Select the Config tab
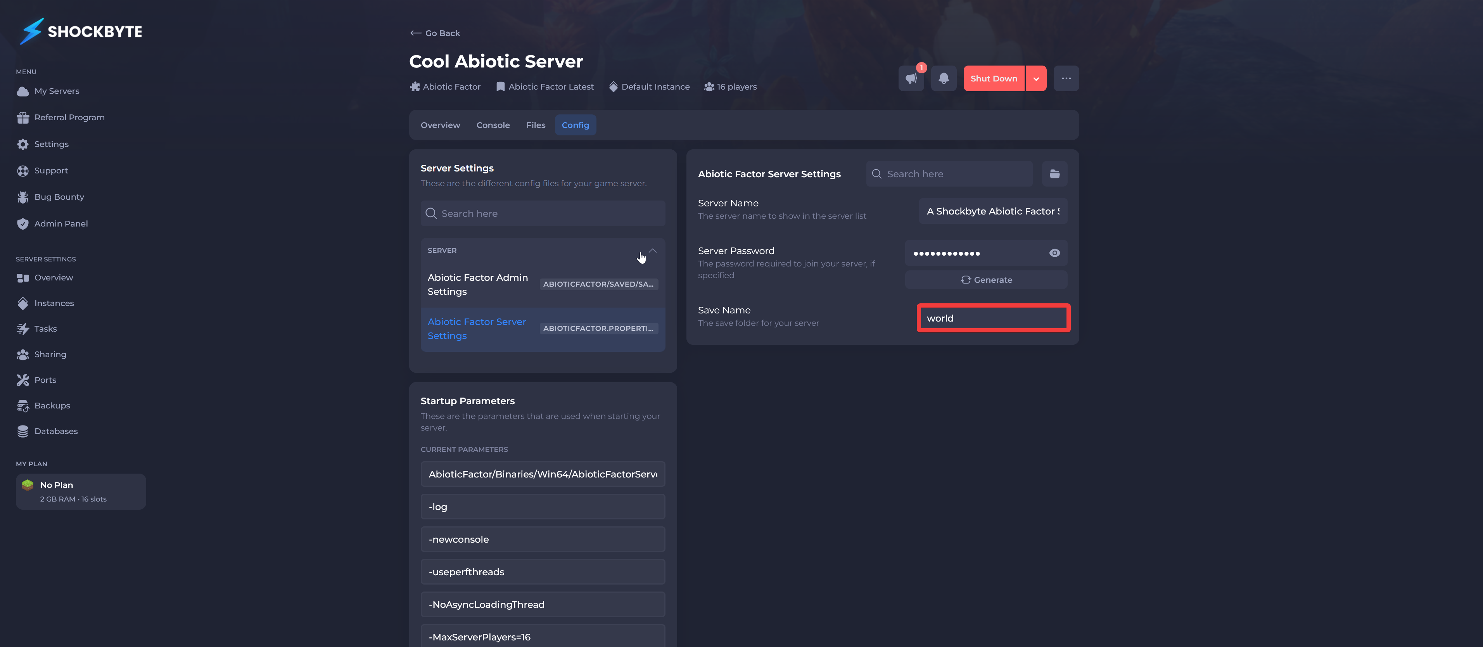Image resolution: width=1483 pixels, height=647 pixels. (575, 125)
